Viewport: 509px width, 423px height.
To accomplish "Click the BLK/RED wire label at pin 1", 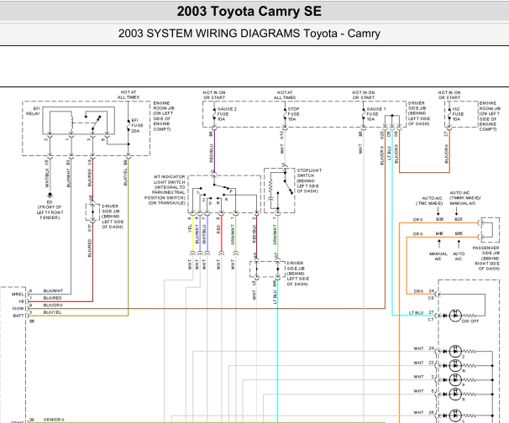I will (x=52, y=298).
